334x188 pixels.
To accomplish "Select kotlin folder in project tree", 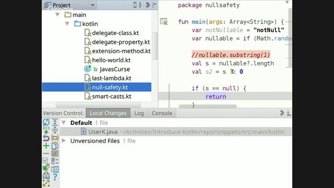I will 90,24.
